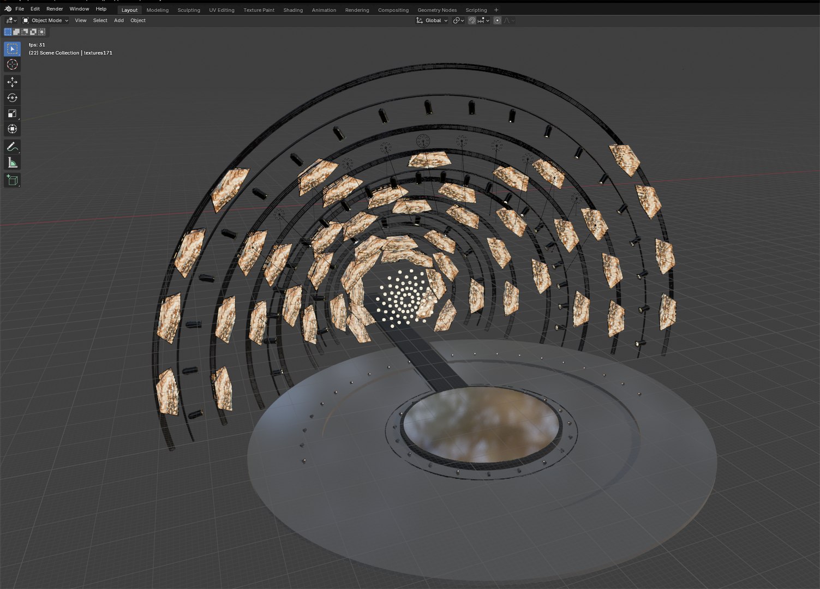Click the Blender logo icon
Viewport: 820px width, 589px height.
click(8, 9)
